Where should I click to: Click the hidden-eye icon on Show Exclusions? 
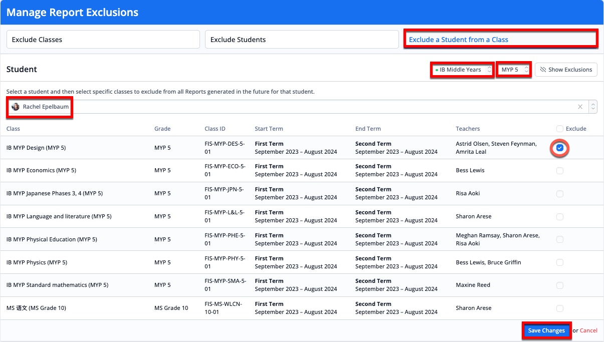(x=543, y=70)
